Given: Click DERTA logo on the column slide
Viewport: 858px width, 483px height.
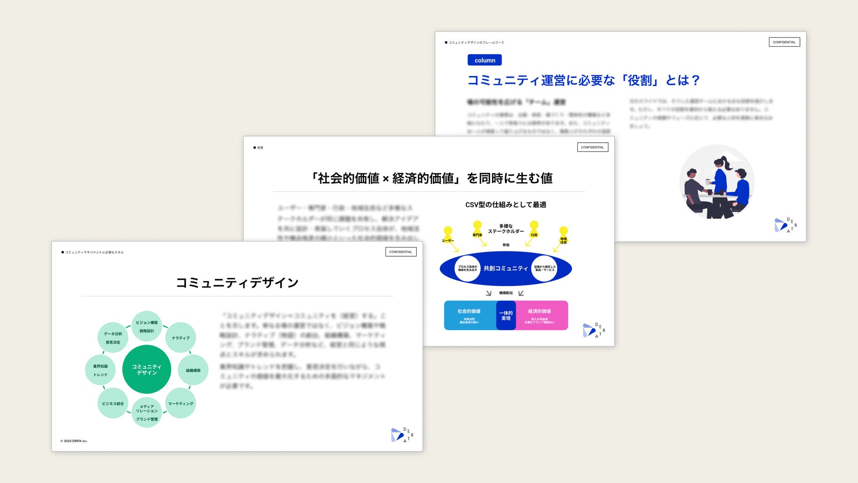Looking at the screenshot, I should point(785,225).
